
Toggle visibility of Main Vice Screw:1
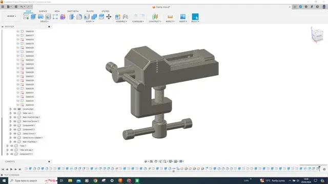[x=15, y=121]
